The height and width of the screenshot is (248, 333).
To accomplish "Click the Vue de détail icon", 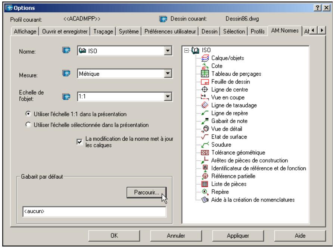I will [205, 129].
